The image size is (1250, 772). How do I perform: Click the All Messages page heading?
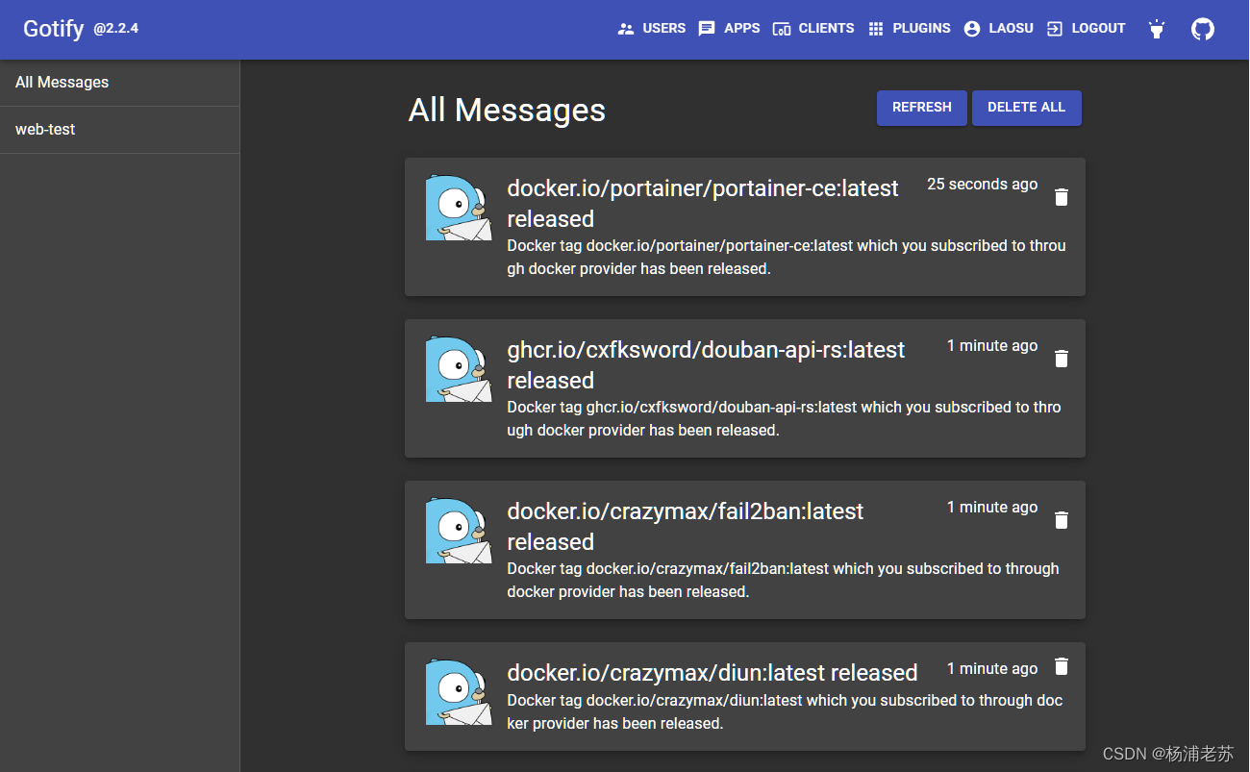(507, 110)
